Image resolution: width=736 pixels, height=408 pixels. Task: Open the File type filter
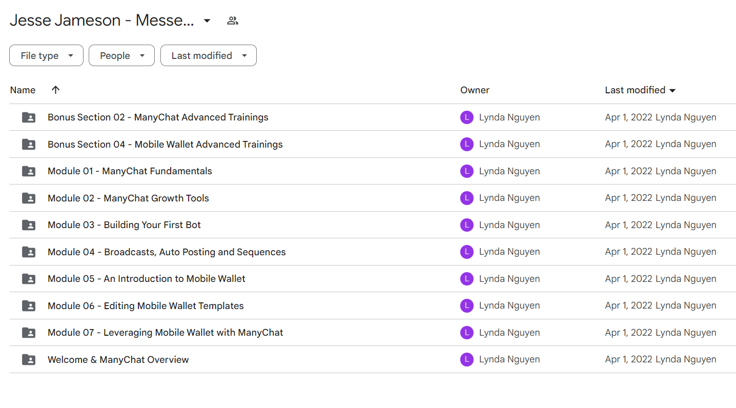point(46,55)
